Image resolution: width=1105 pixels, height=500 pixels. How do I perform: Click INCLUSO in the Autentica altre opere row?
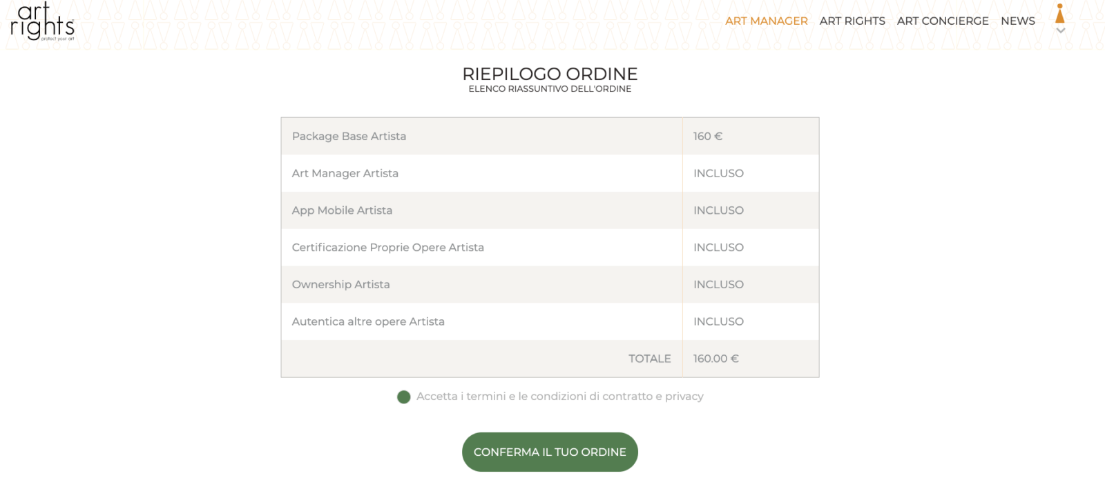tap(718, 321)
